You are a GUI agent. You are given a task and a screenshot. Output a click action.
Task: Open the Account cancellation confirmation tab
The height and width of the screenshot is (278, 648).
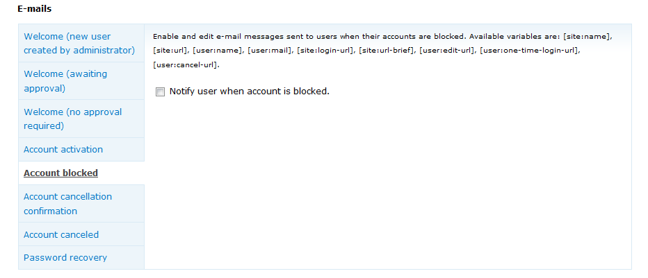(67, 203)
